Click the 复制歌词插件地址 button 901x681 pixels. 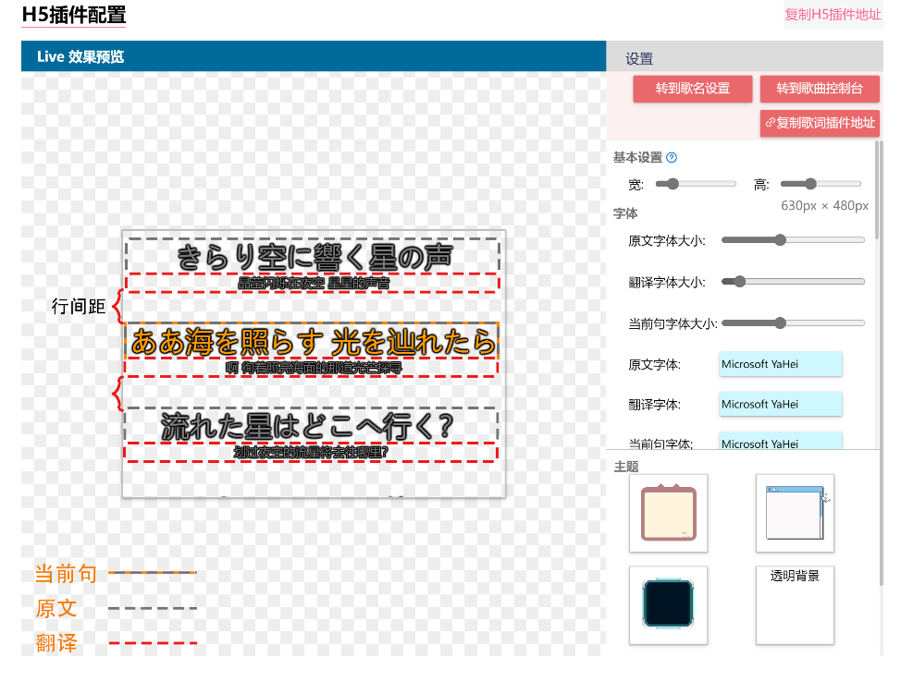click(x=820, y=123)
